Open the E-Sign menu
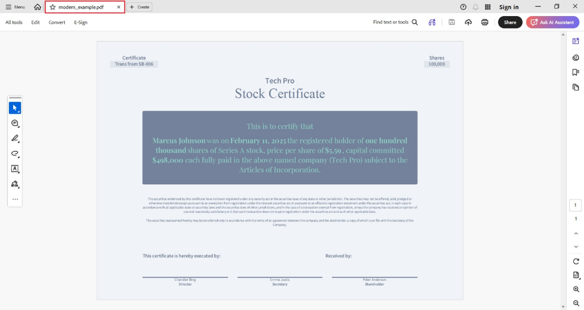The width and height of the screenshot is (584, 310). [81, 22]
